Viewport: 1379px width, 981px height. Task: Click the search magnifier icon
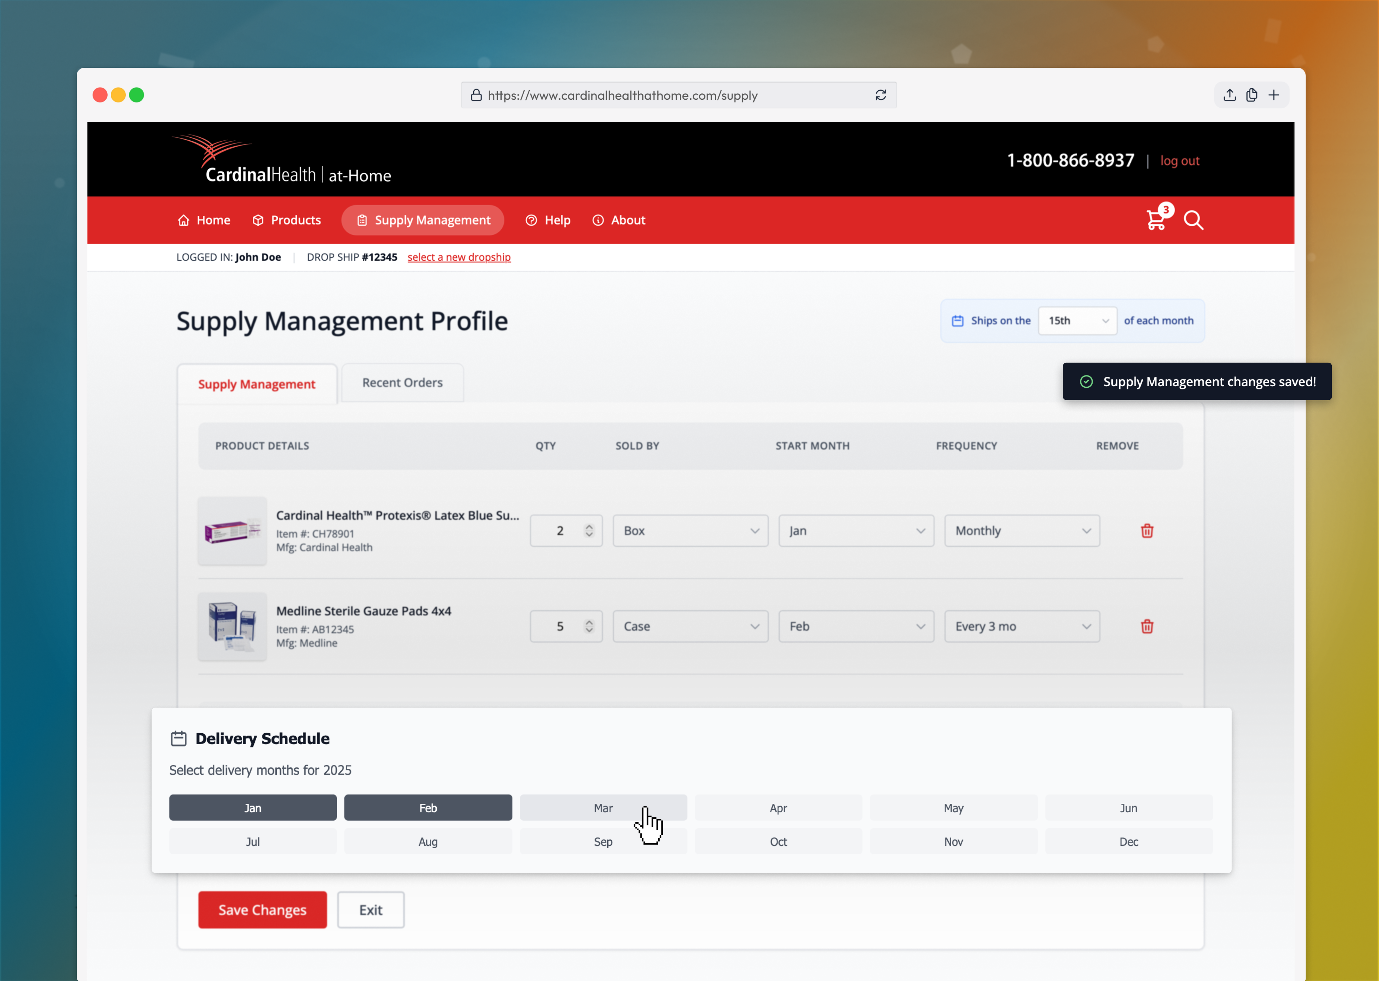pyautogui.click(x=1193, y=221)
